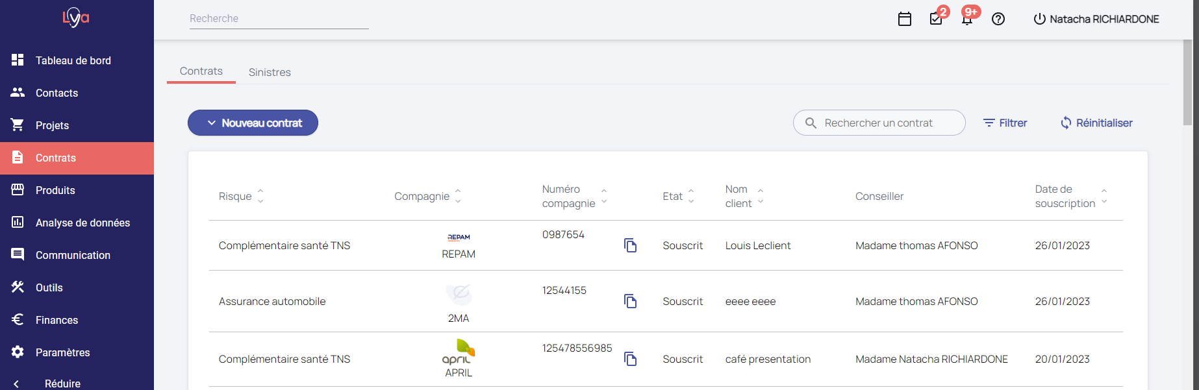Viewport: 1199px width, 390px height.
Task: Open the calendar icon in header
Action: 904,19
